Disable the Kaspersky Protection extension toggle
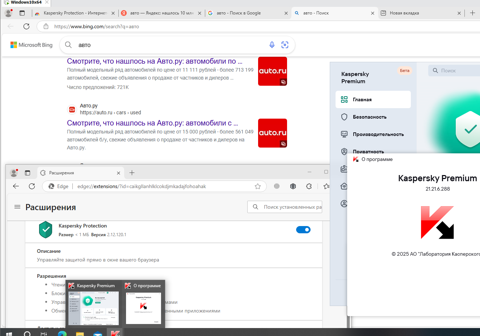 pos(303,230)
